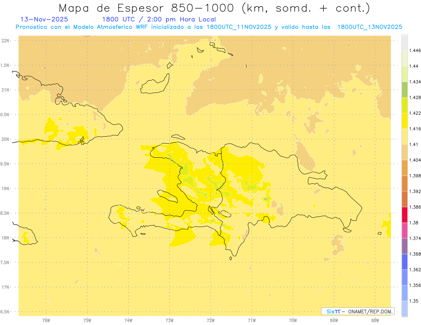Pick the light gray swatch above 1.446
The image size is (421, 325).
pyautogui.click(x=405, y=42)
